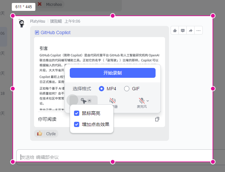Click the 开始录制 button
The width and height of the screenshot is (225, 172).
[x=113, y=73]
